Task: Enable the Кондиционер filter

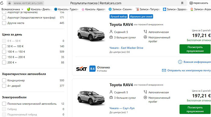Action: (4, 80)
